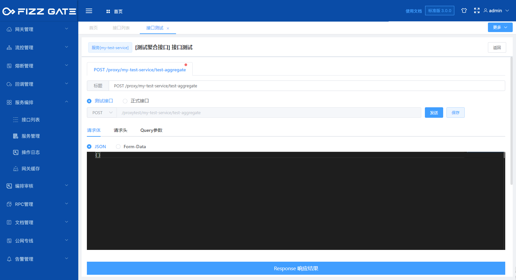Close the 接口测试 tab with x
The width and height of the screenshot is (516, 280).
click(x=168, y=28)
